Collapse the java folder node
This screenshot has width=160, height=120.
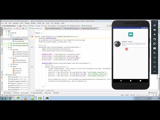point(6,35)
